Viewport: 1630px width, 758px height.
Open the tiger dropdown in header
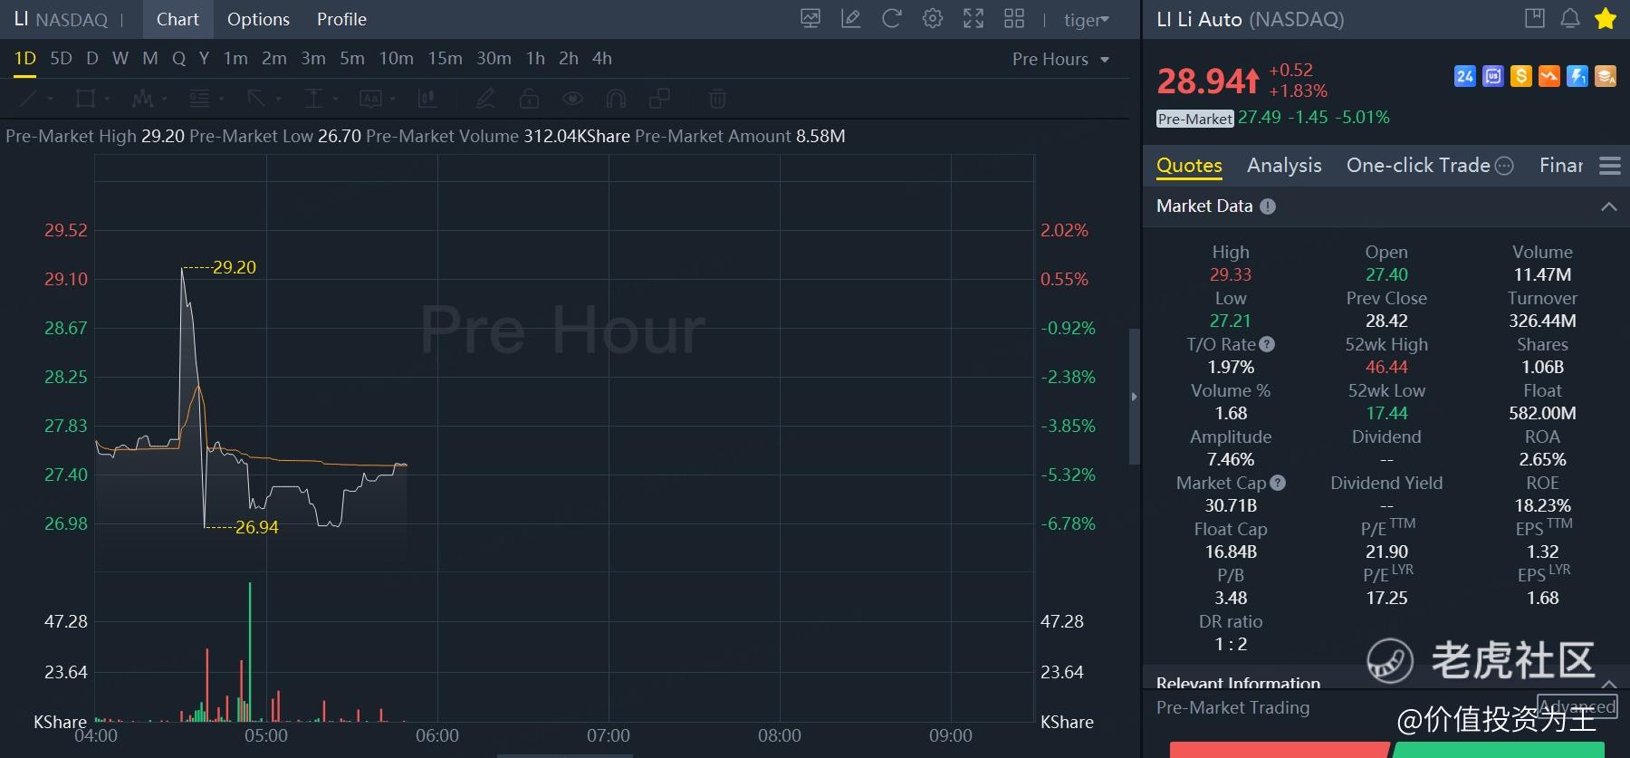[1087, 20]
